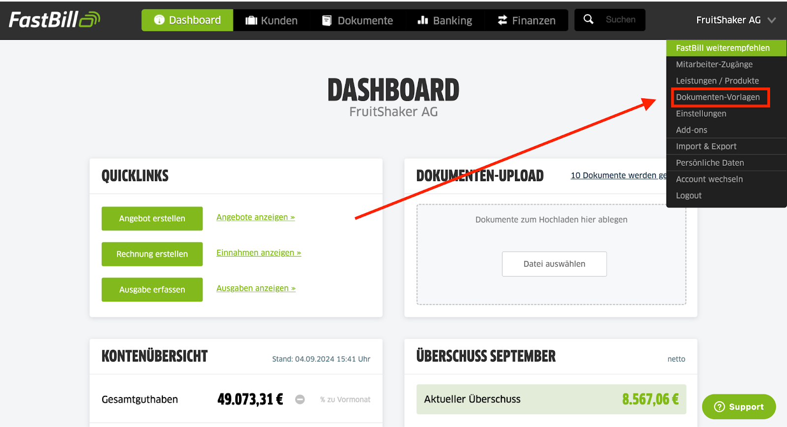Click the Gesamtguthaben label

tap(140, 399)
